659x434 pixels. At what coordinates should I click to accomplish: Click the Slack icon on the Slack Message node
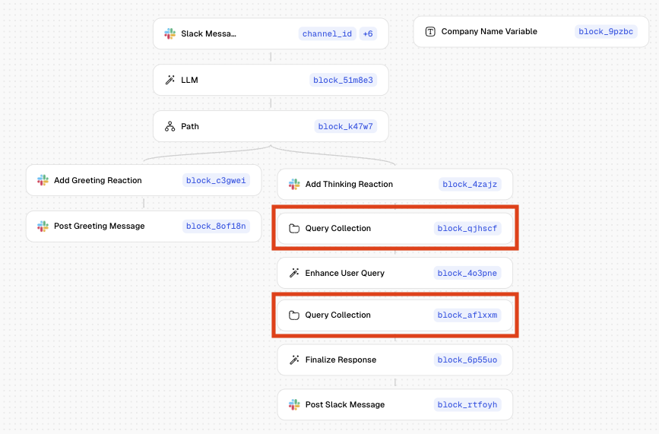tap(170, 34)
